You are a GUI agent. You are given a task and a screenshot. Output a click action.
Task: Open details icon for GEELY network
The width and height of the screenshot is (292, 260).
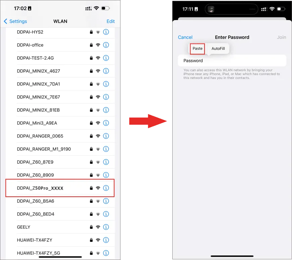[106, 227]
